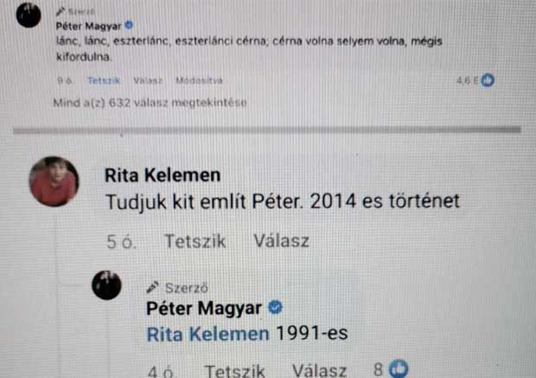The image size is (536, 378).
Task: Click the Szerző pen icon on top comment
Action: coord(61,11)
